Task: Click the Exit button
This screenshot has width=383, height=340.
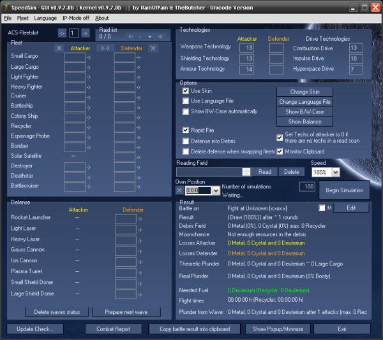Action: (x=342, y=329)
